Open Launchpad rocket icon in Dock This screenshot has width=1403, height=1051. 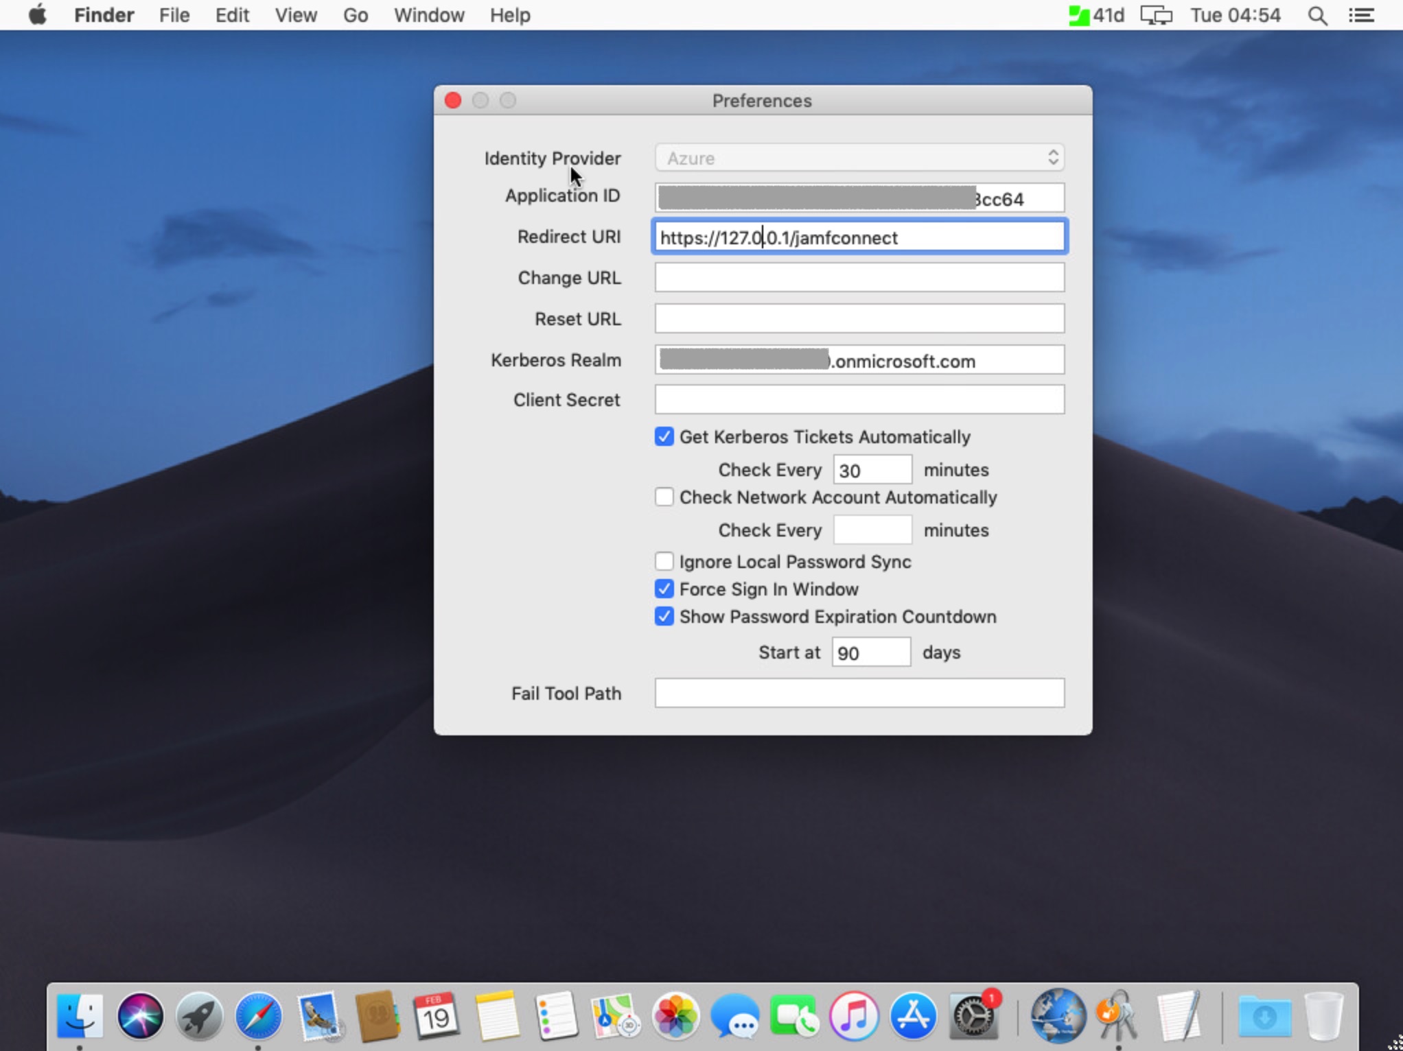(x=199, y=1016)
